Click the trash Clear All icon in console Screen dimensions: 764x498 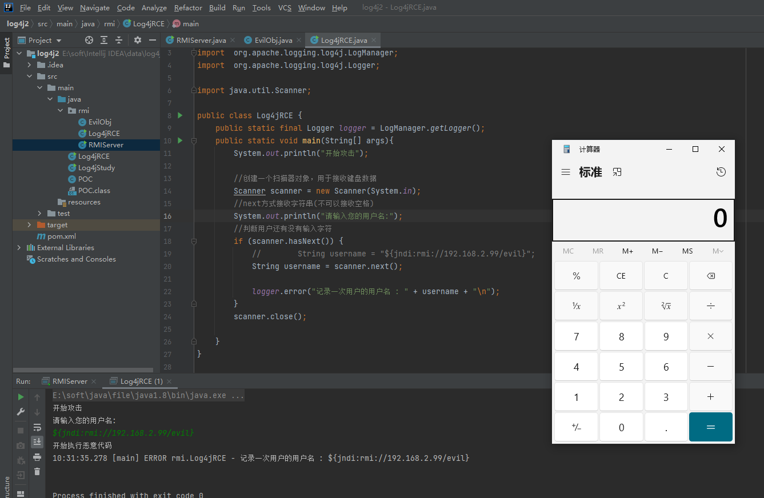point(37,472)
